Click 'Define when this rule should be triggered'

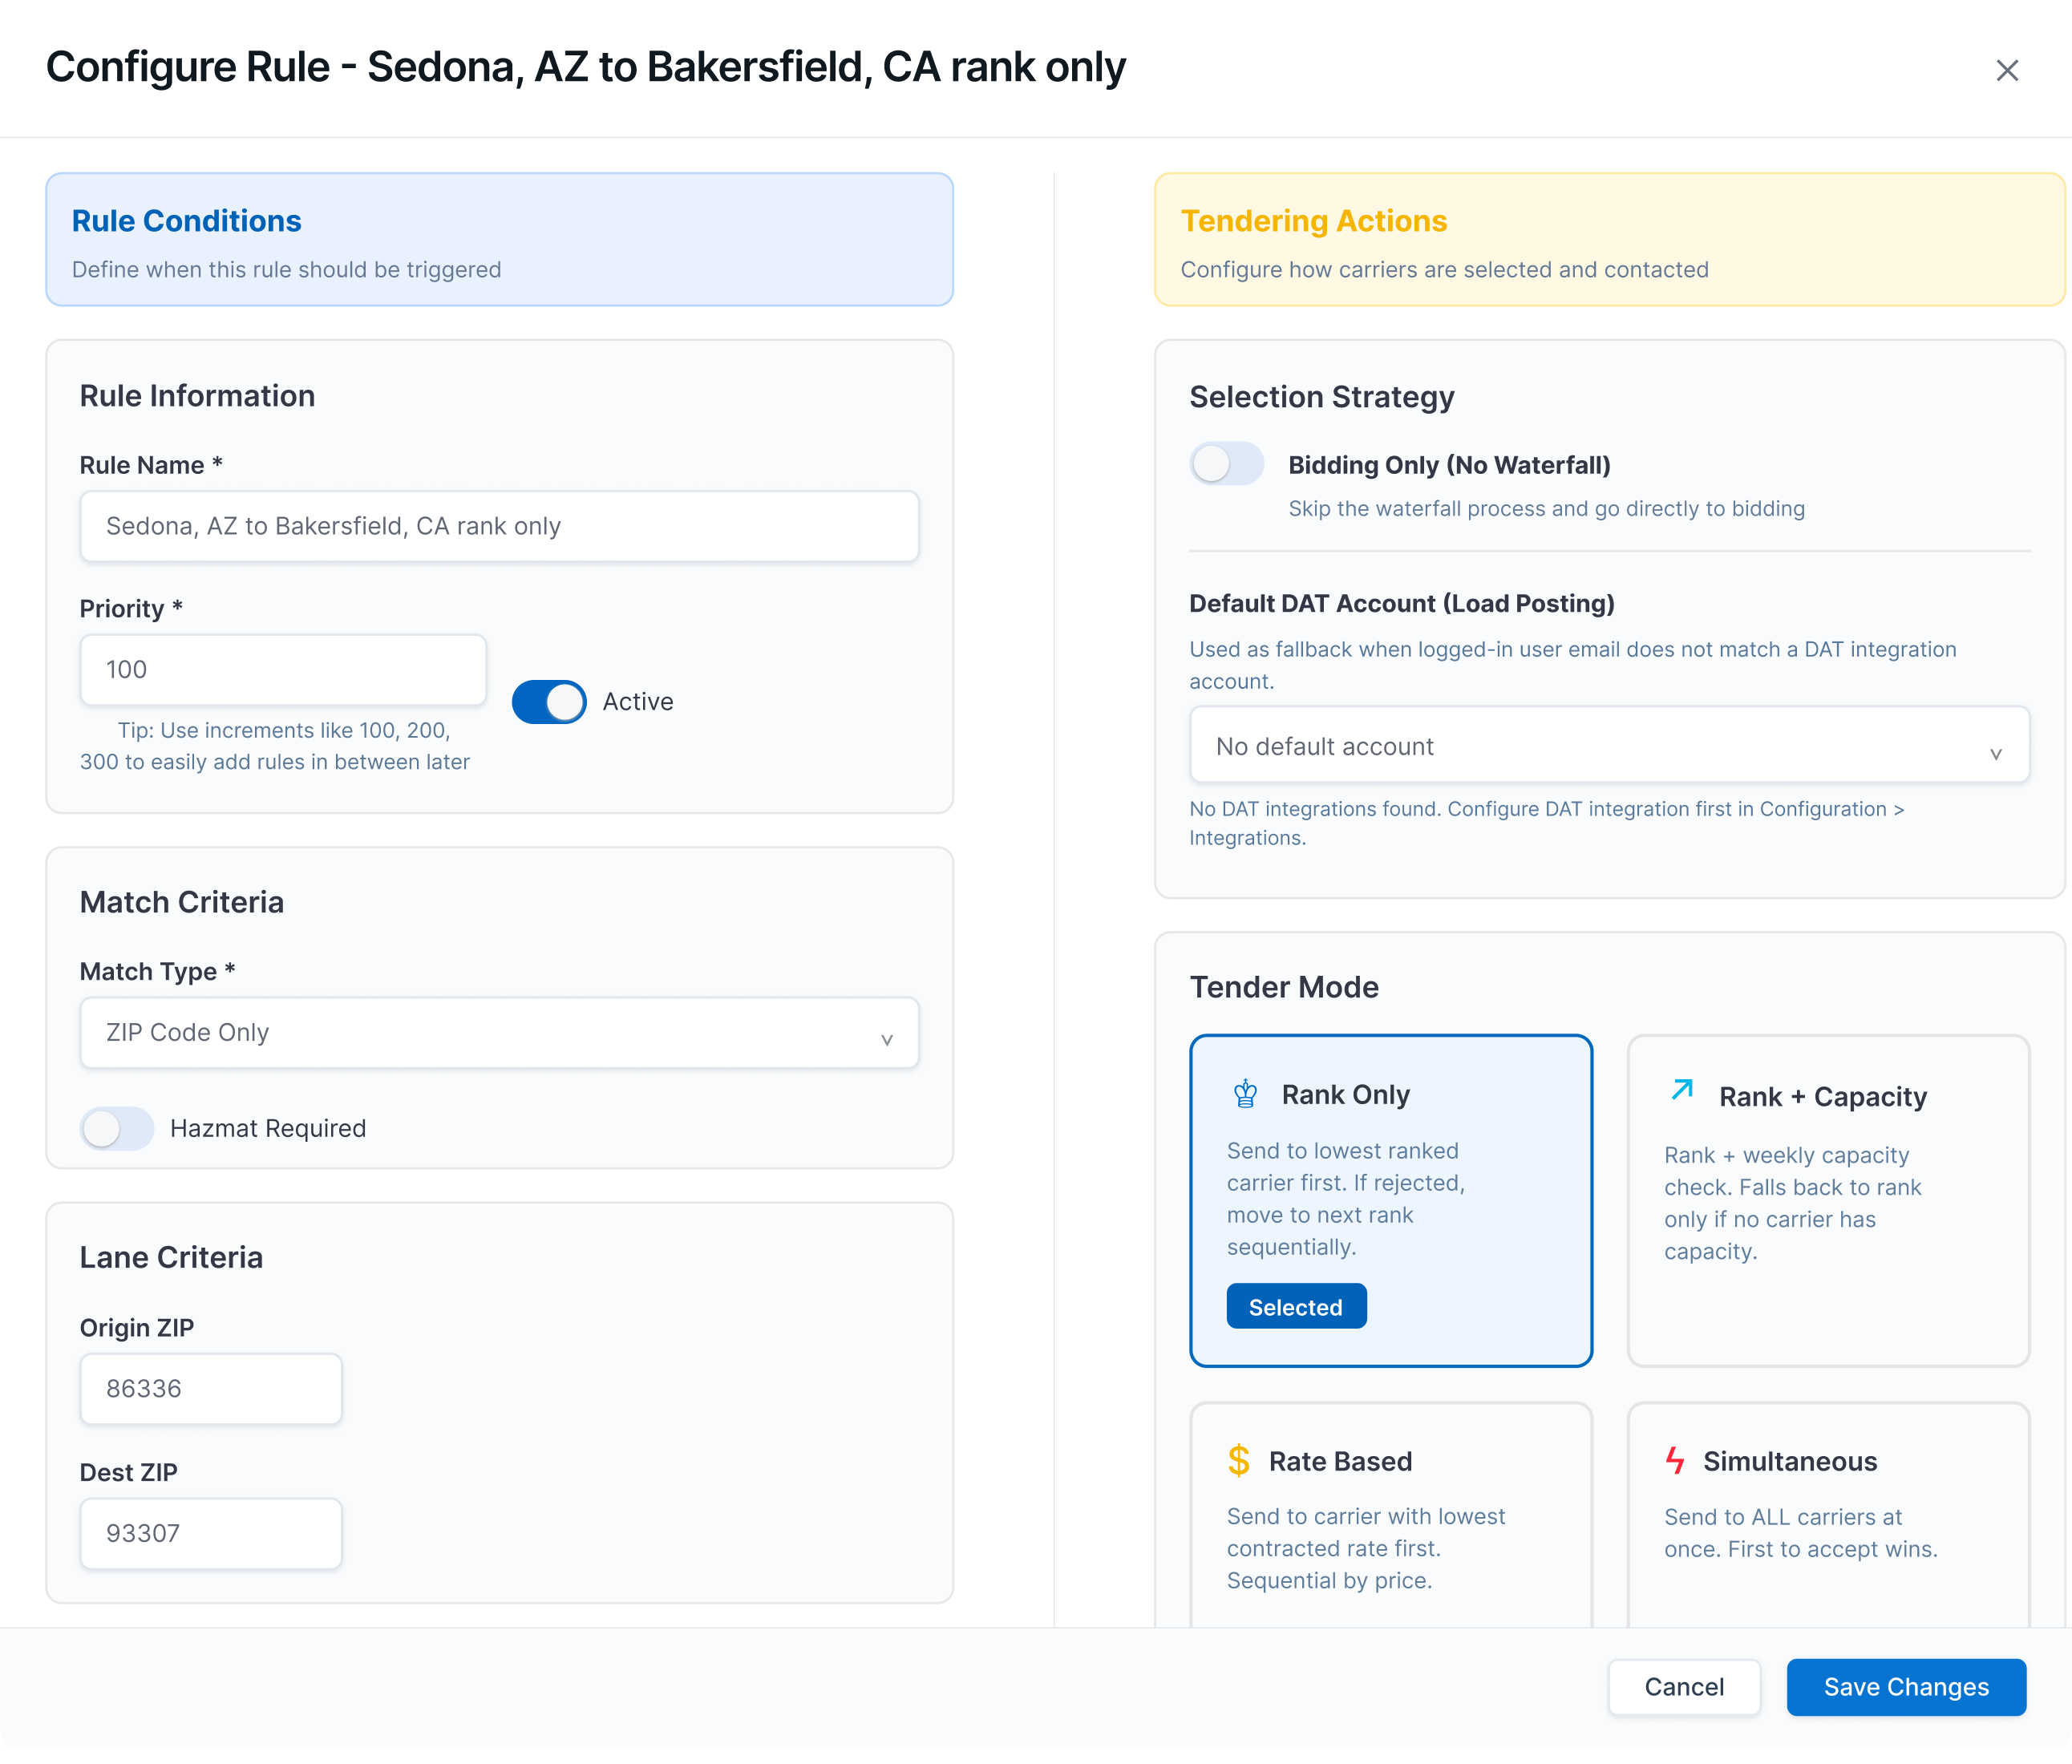286,270
